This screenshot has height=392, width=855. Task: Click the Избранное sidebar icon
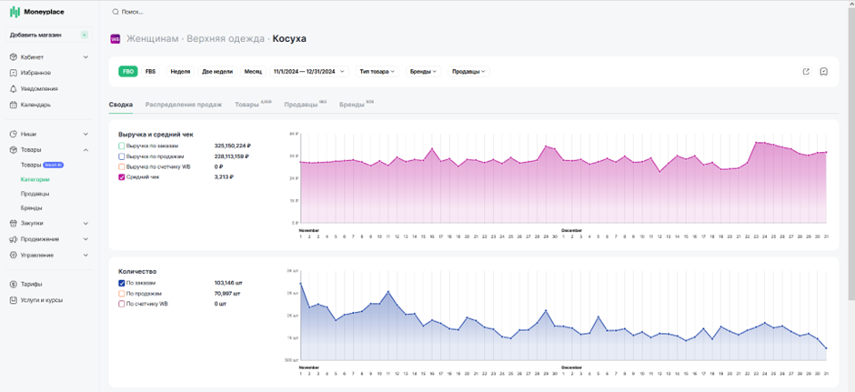tap(13, 73)
